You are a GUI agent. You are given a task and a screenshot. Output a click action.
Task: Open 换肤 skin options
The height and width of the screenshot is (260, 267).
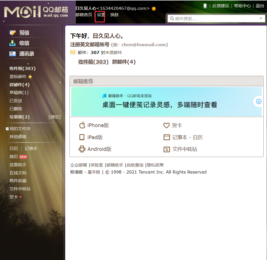(114, 15)
